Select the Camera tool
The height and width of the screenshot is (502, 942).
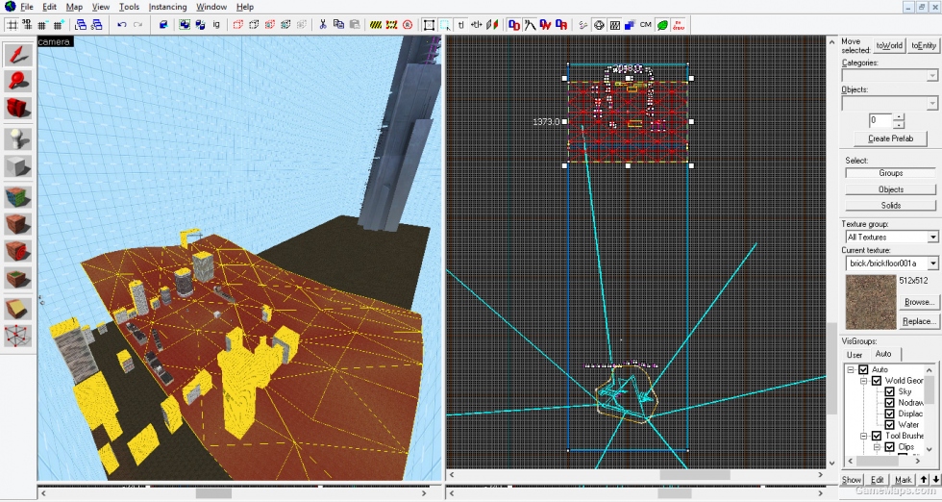(18, 109)
